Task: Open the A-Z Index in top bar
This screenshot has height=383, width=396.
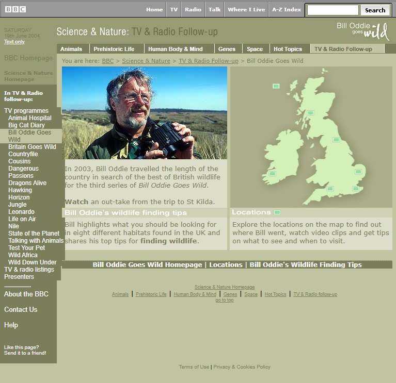Action: pos(287,10)
